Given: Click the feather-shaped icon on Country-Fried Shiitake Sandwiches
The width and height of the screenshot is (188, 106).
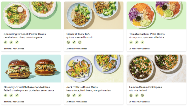Looking at the screenshot, I should (17, 96).
